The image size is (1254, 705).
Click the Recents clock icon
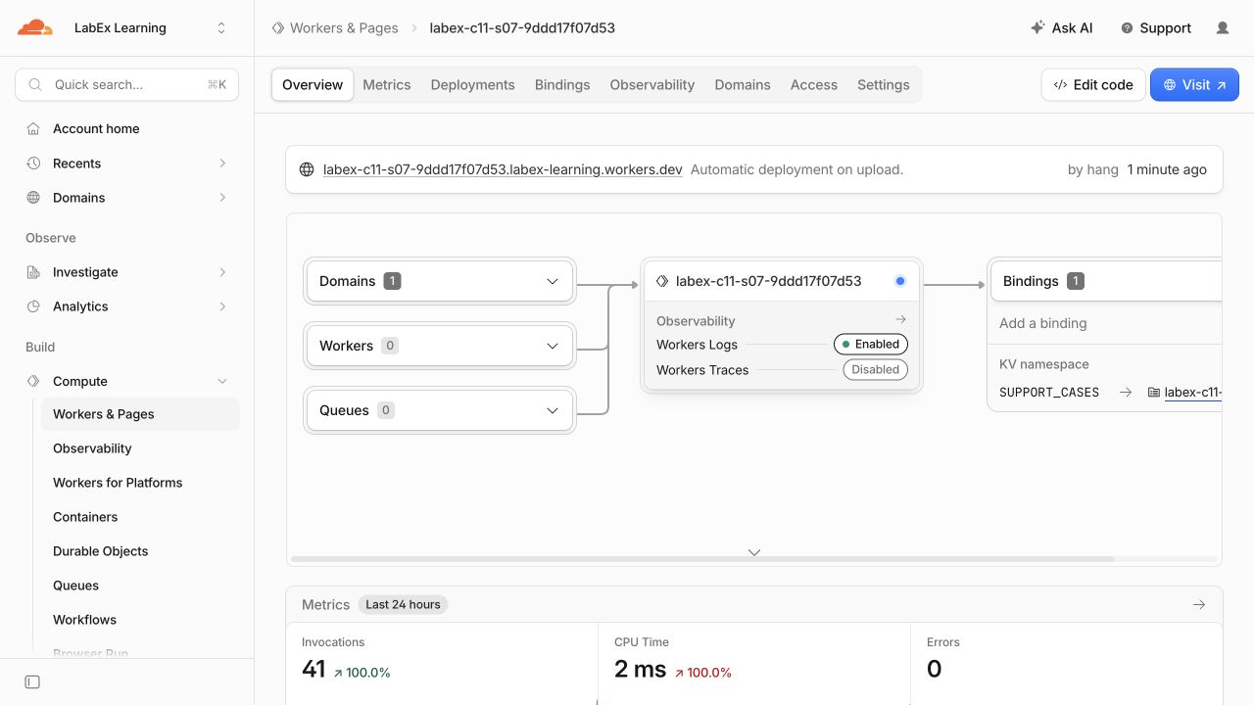tap(33, 164)
